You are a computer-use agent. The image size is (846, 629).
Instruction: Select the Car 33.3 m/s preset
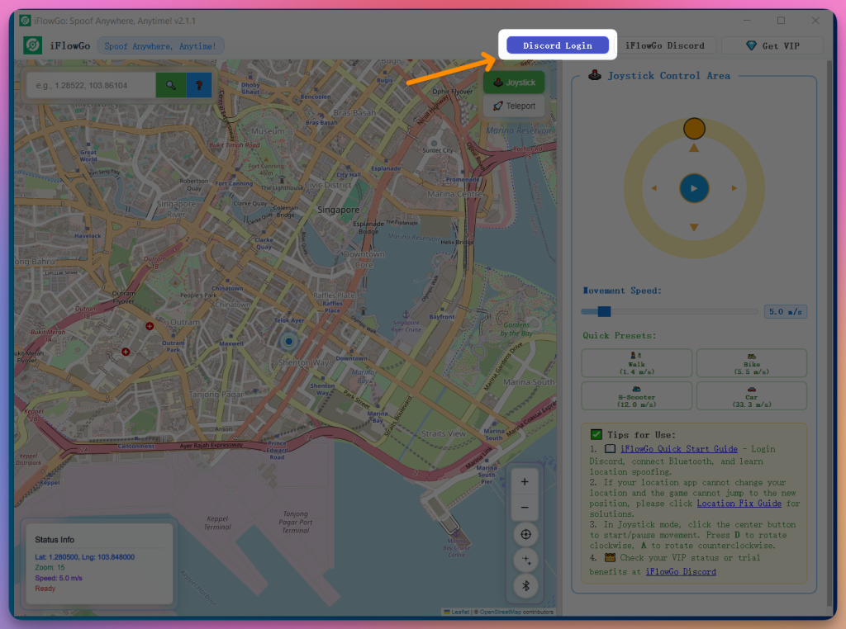tap(751, 396)
